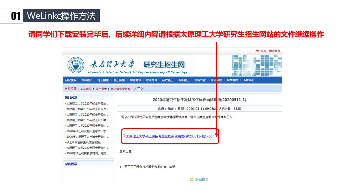Open the 研究生院 nav menu item
The height and width of the screenshot is (194, 345).
[x=71, y=80]
